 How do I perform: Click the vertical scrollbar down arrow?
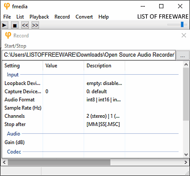[x=186, y=154]
